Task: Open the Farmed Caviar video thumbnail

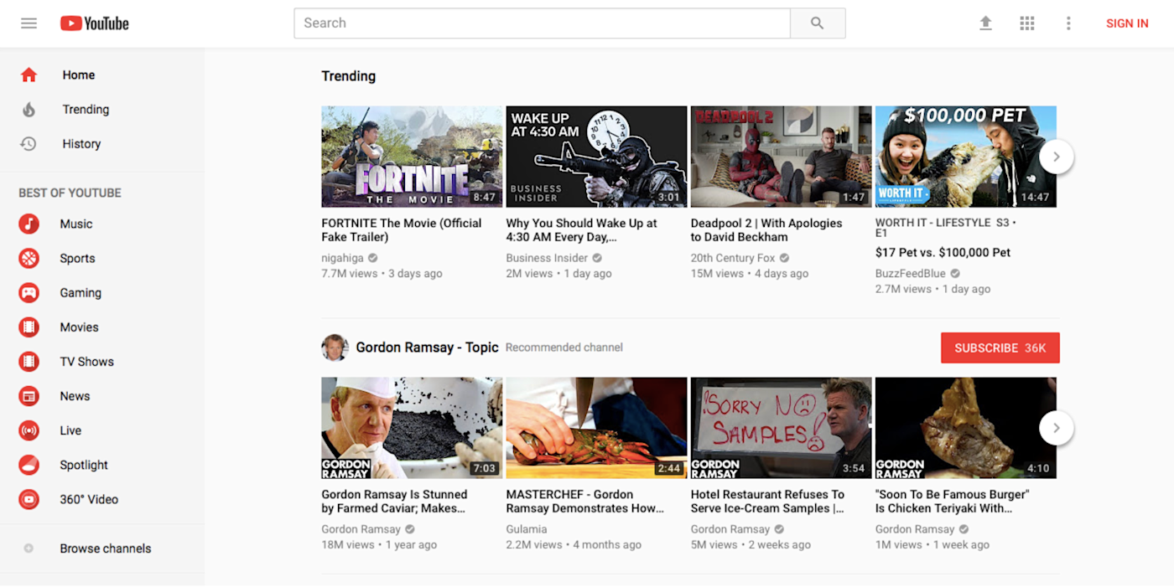Action: coord(412,428)
